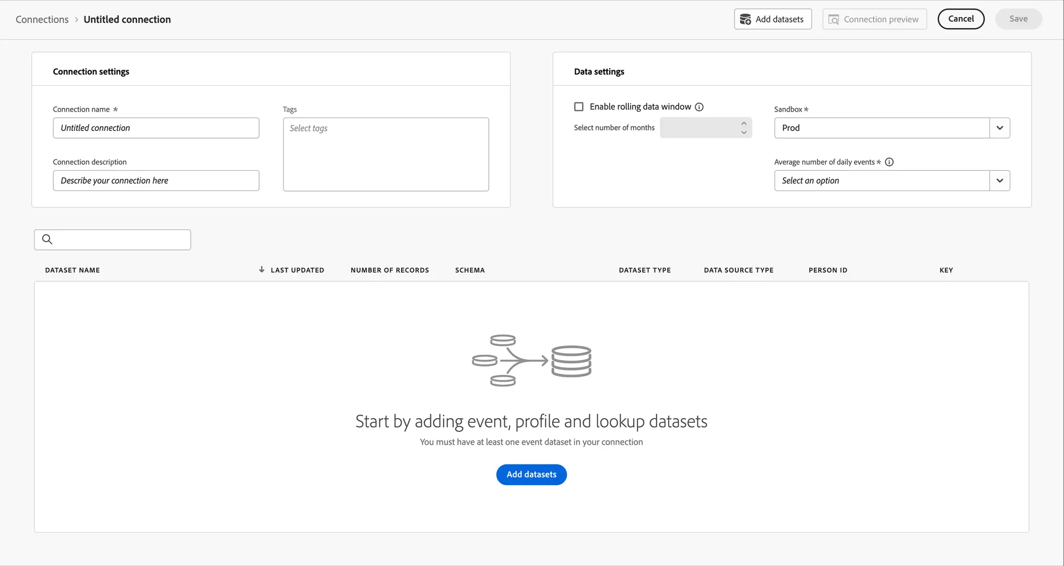Click the Cancel button

[961, 19]
